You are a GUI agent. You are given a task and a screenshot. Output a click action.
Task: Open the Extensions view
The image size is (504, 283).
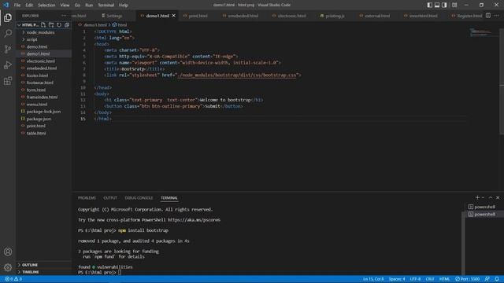coord(8,80)
